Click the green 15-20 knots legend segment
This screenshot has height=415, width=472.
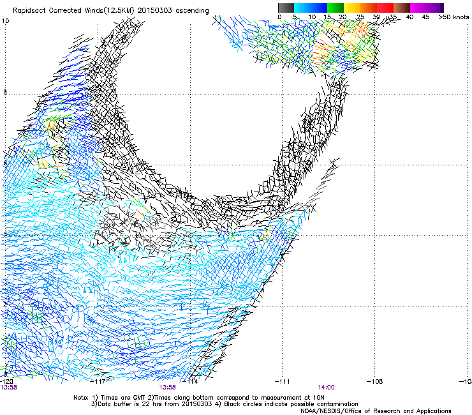click(x=336, y=8)
